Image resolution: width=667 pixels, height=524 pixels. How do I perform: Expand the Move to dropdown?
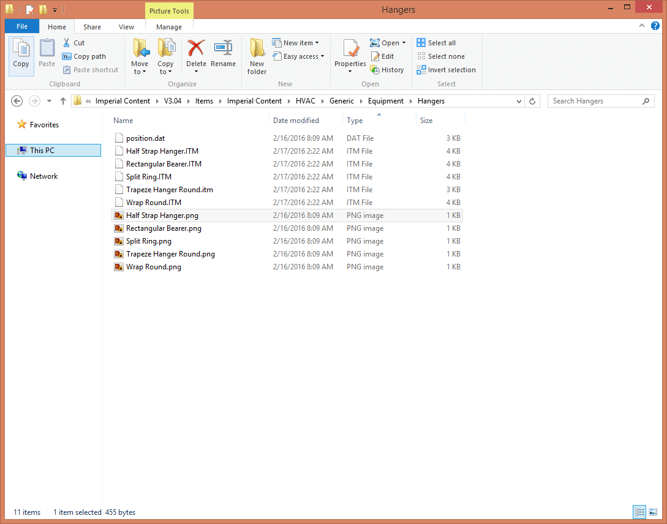140,72
